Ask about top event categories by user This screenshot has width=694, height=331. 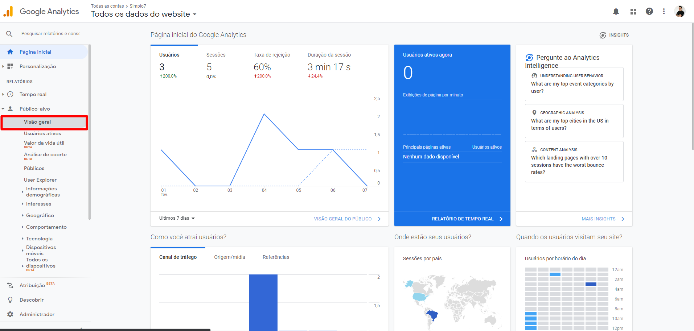pyautogui.click(x=574, y=84)
